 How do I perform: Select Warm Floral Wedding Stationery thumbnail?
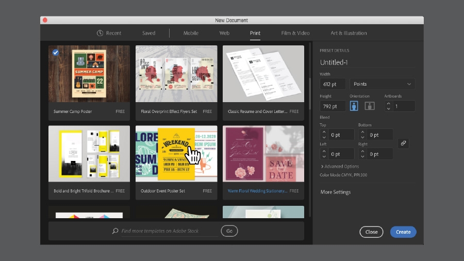coord(263,154)
